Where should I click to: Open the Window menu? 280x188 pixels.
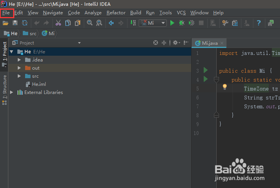(x=199, y=13)
